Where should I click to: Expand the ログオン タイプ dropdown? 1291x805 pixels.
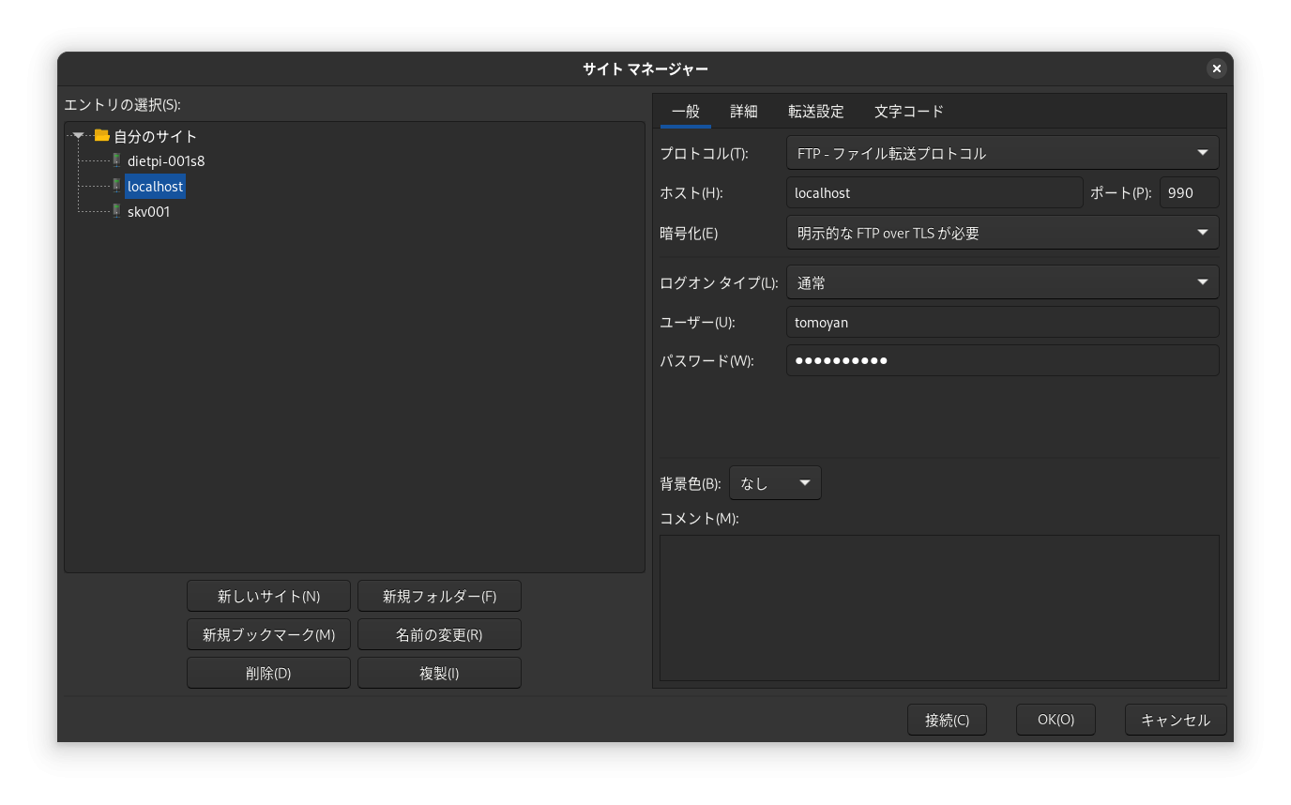pyautogui.click(x=1002, y=282)
